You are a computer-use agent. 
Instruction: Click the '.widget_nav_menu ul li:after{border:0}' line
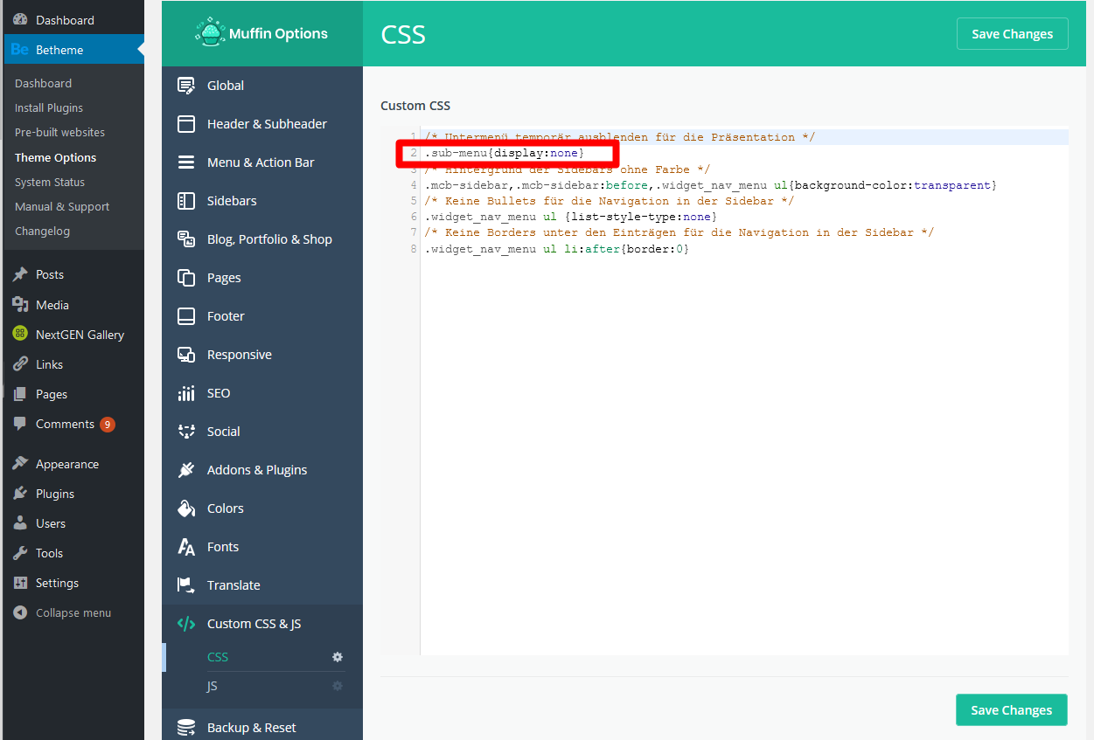[557, 249]
